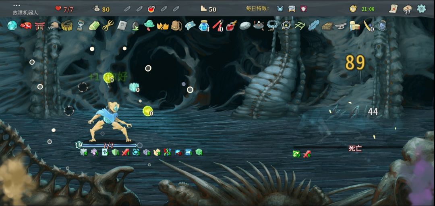Viewport: 435px width, 206px height.
Task: Select the Lightning orb above the Defect
Action: (x=108, y=78)
